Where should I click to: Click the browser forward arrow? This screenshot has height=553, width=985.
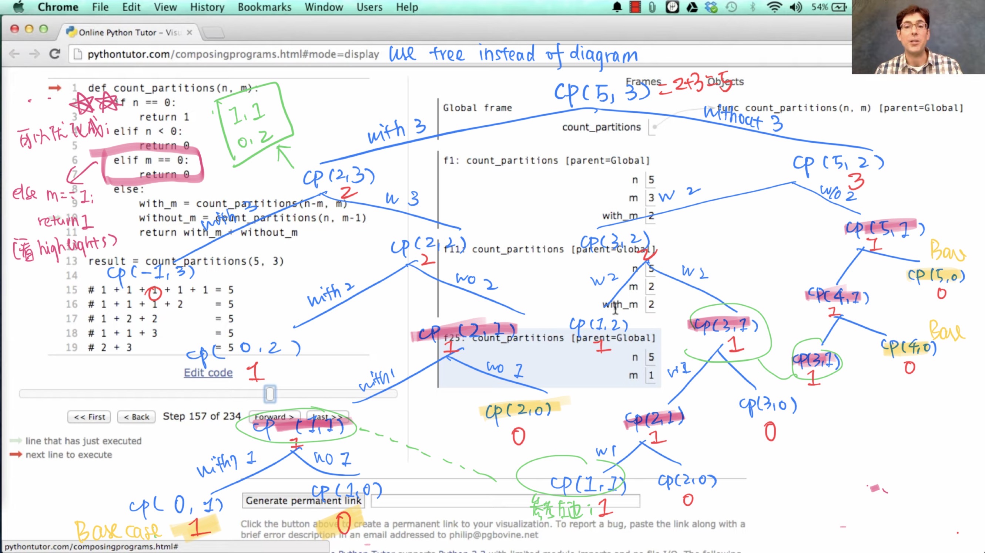[x=34, y=54]
